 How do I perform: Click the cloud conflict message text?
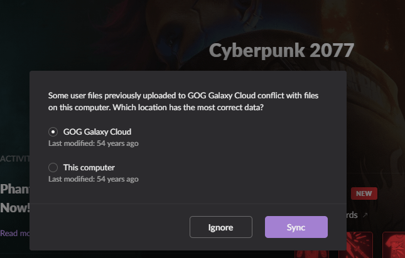point(183,101)
